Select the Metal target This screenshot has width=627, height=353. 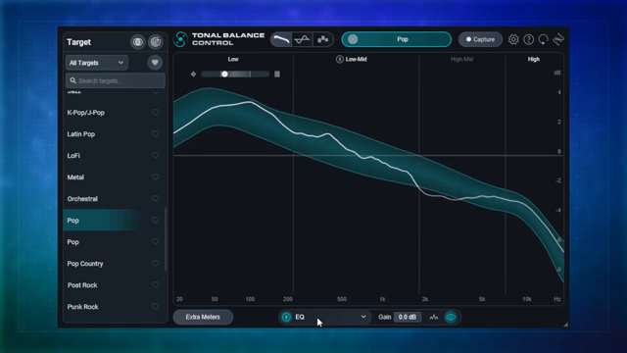click(75, 177)
